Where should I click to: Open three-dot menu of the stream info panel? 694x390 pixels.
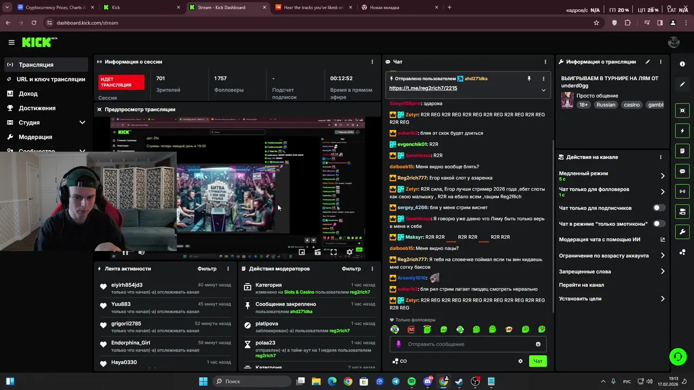661,62
